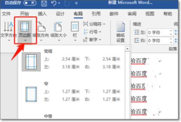Open the Undo history dropdown arrow
This screenshot has width=181, height=122.
[59, 3]
